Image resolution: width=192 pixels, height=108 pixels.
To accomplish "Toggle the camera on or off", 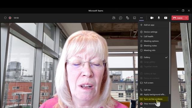I will (152, 18).
